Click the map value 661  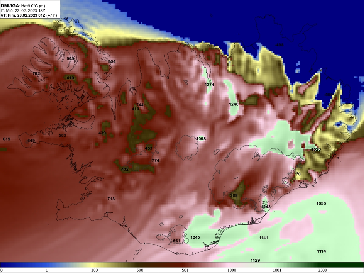(x=177, y=241)
